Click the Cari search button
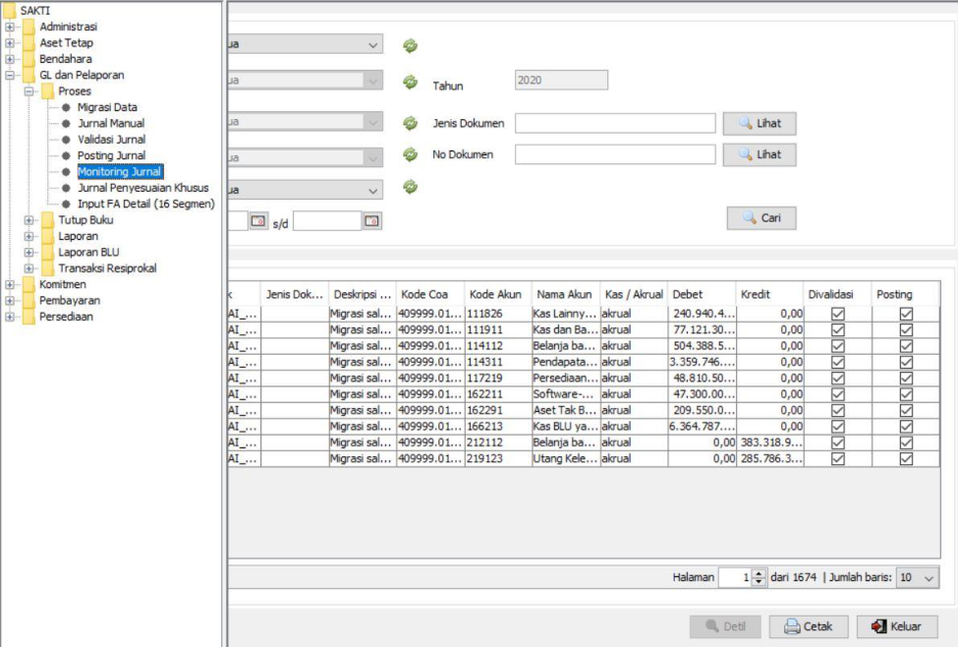Screen dimensions: 958x647 pos(761,218)
